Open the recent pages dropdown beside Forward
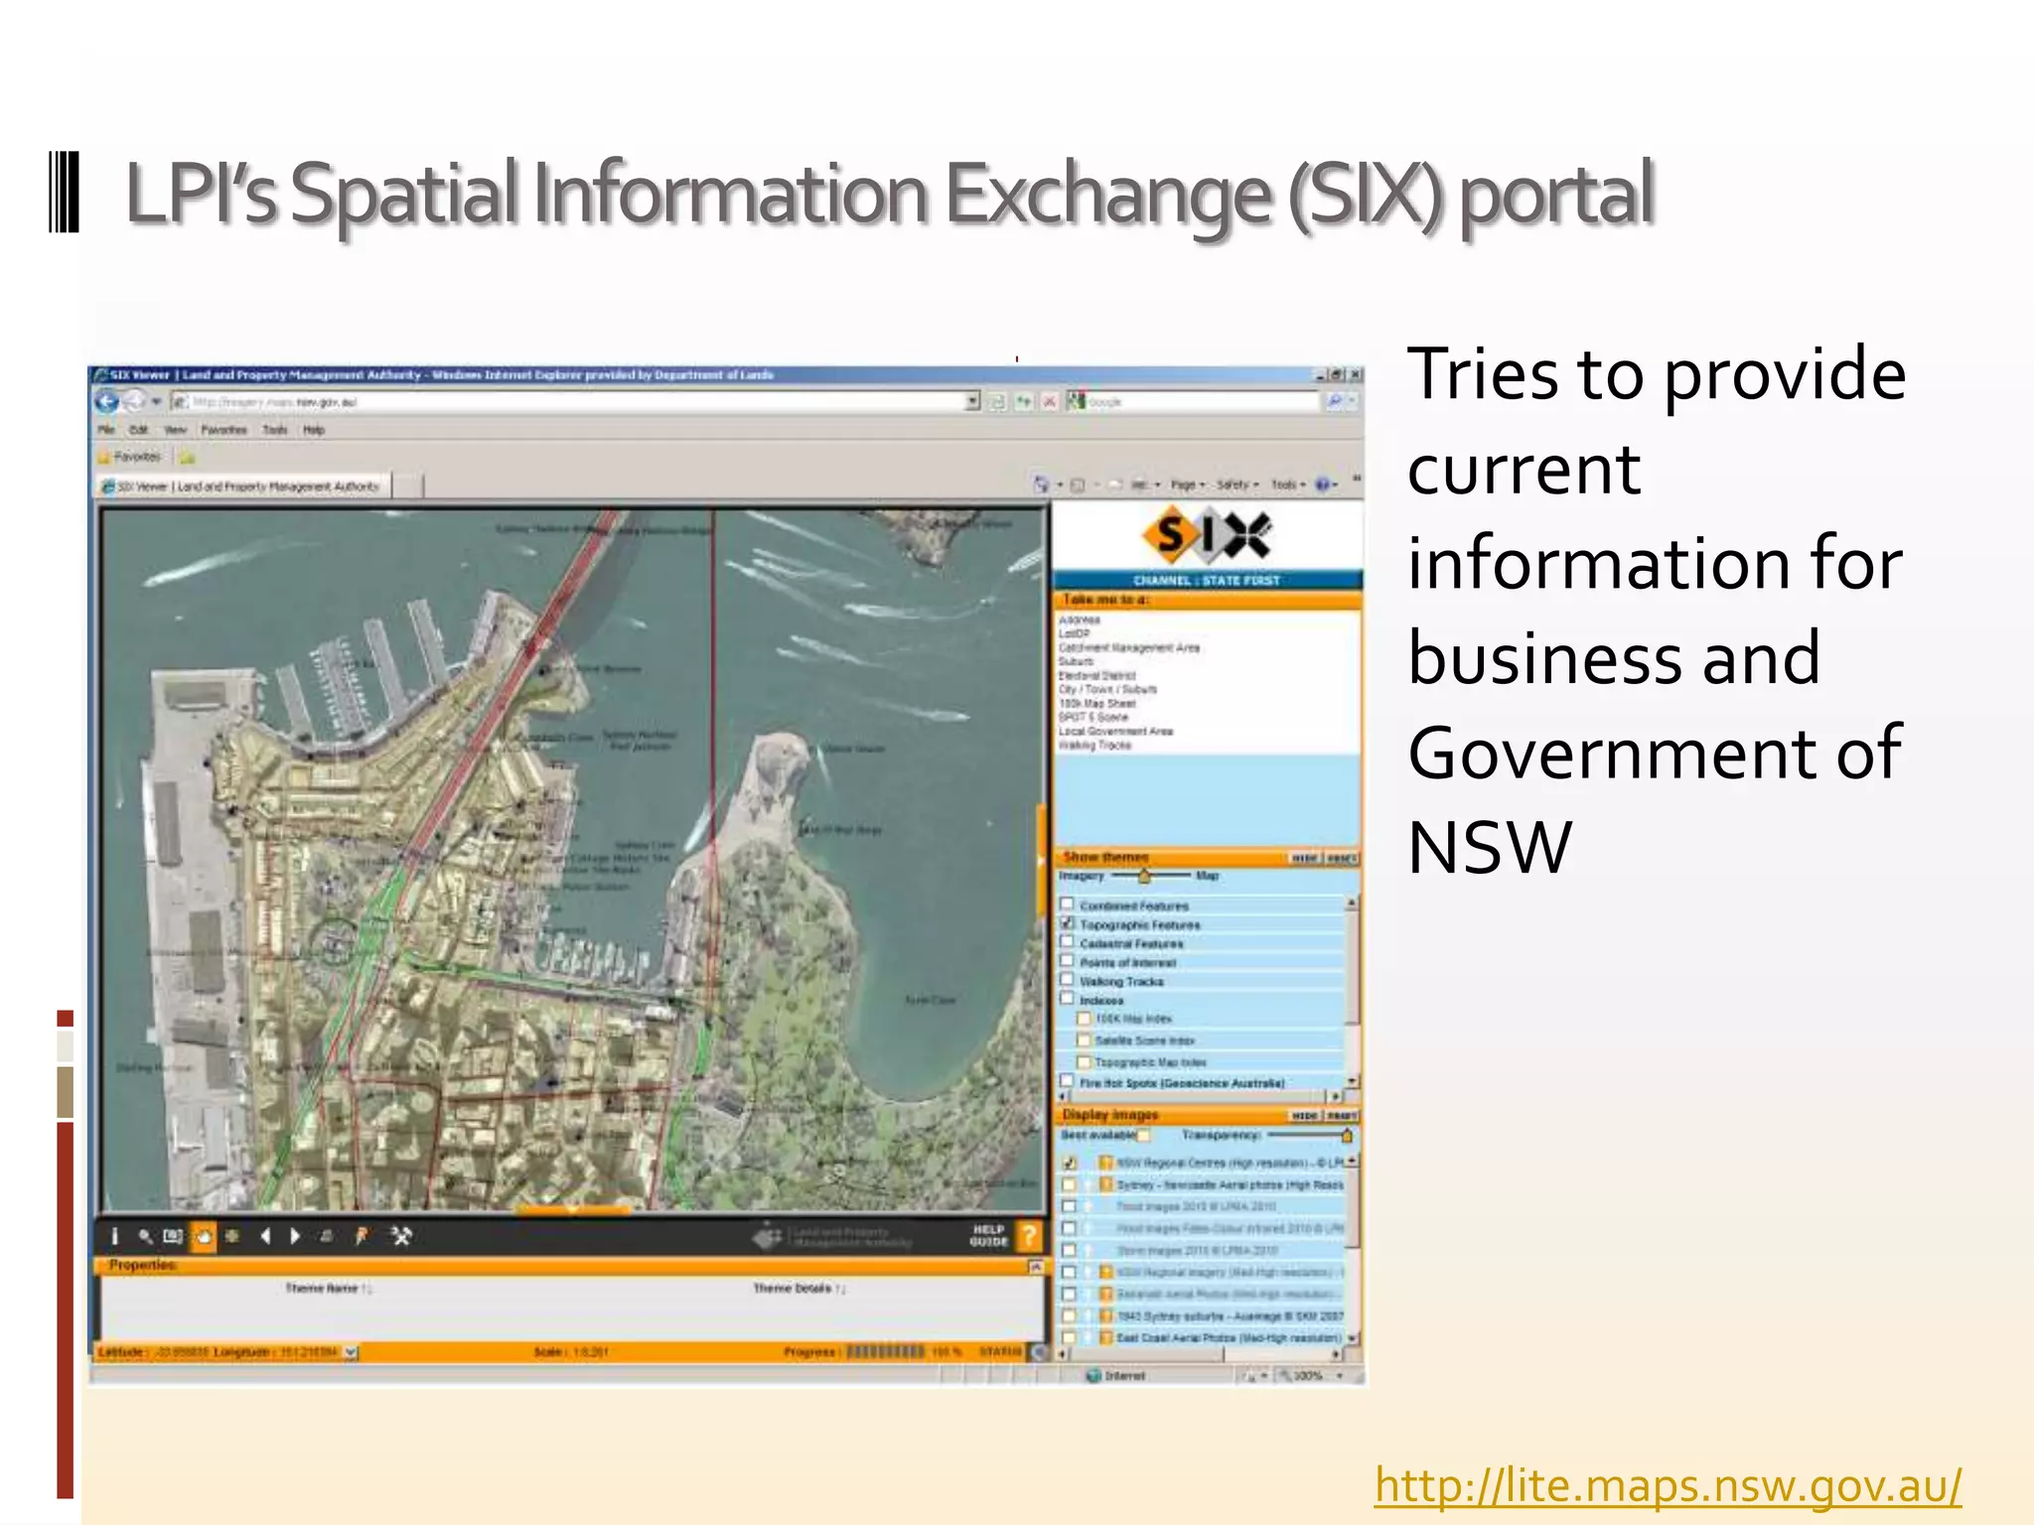The height and width of the screenshot is (1525, 2034). coord(156,402)
